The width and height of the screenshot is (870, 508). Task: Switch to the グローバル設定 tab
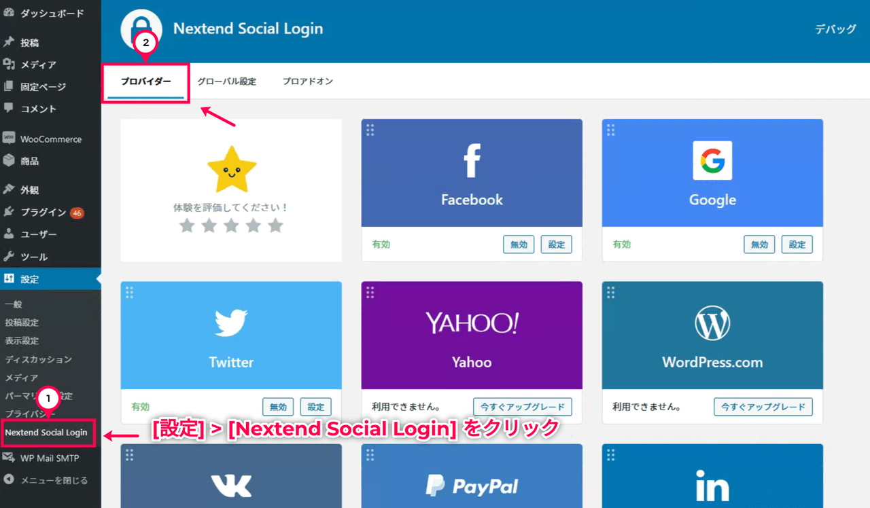coord(227,81)
